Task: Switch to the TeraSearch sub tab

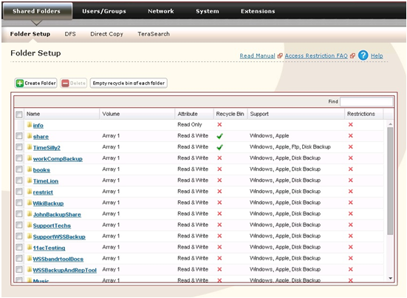Action: (x=154, y=34)
